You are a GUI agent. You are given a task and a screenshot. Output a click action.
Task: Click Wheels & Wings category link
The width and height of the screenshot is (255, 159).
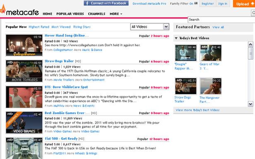click(x=86, y=153)
